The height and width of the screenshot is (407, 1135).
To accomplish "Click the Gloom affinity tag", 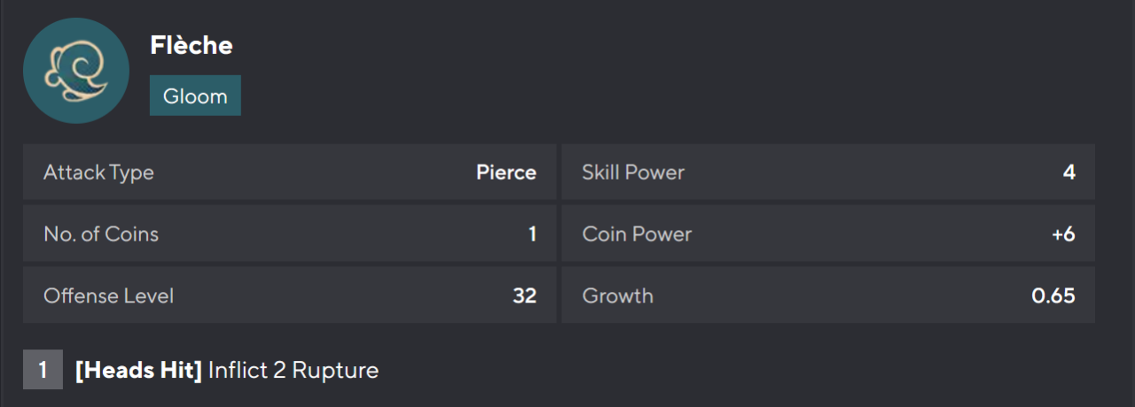I will (195, 96).
